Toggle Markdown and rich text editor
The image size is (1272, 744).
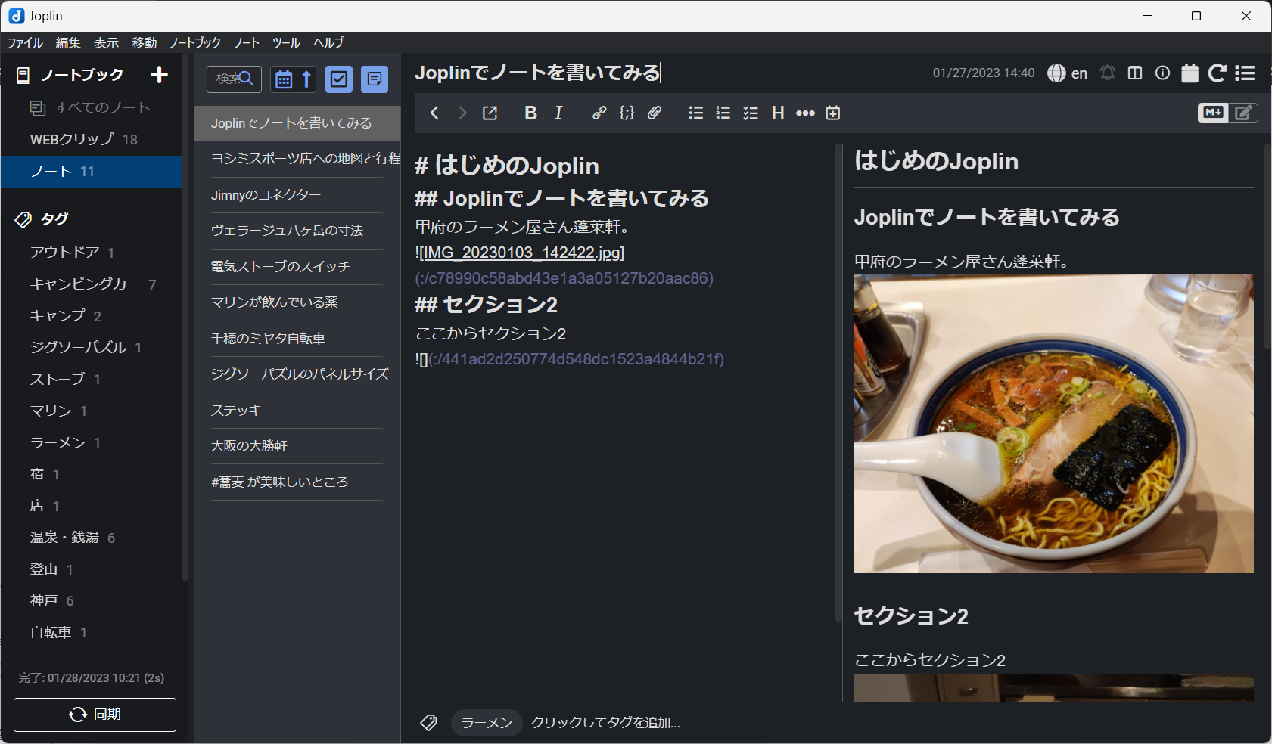coord(1227,113)
